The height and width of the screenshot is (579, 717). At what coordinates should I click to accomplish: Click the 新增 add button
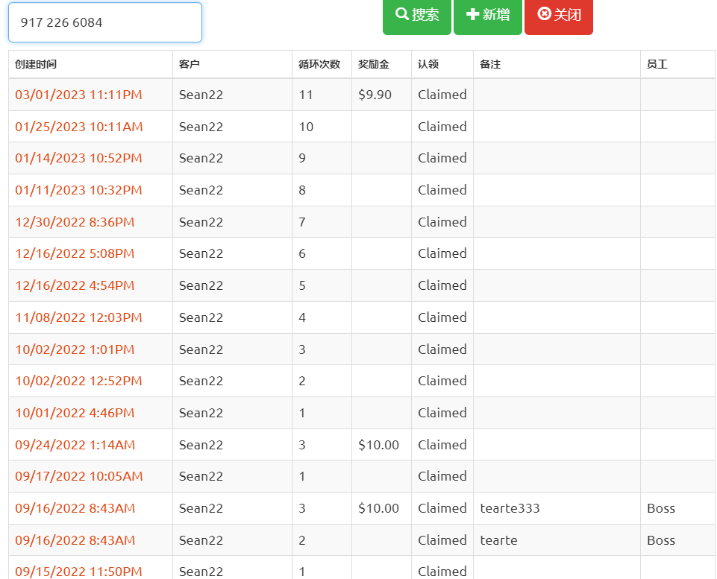pyautogui.click(x=488, y=16)
